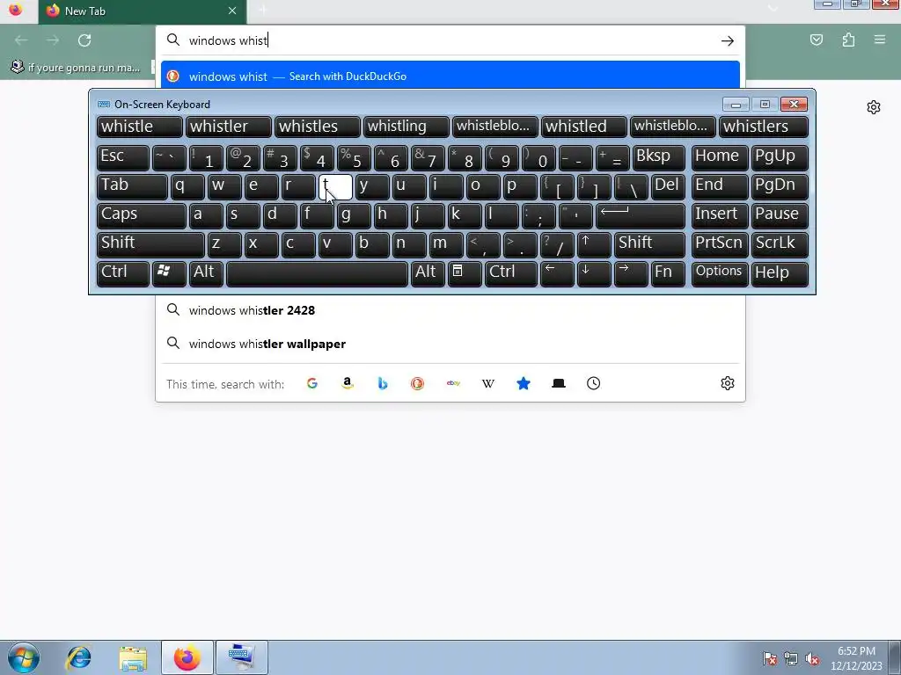
Task: Search with DuckDuckGo engine icon
Action: click(418, 383)
